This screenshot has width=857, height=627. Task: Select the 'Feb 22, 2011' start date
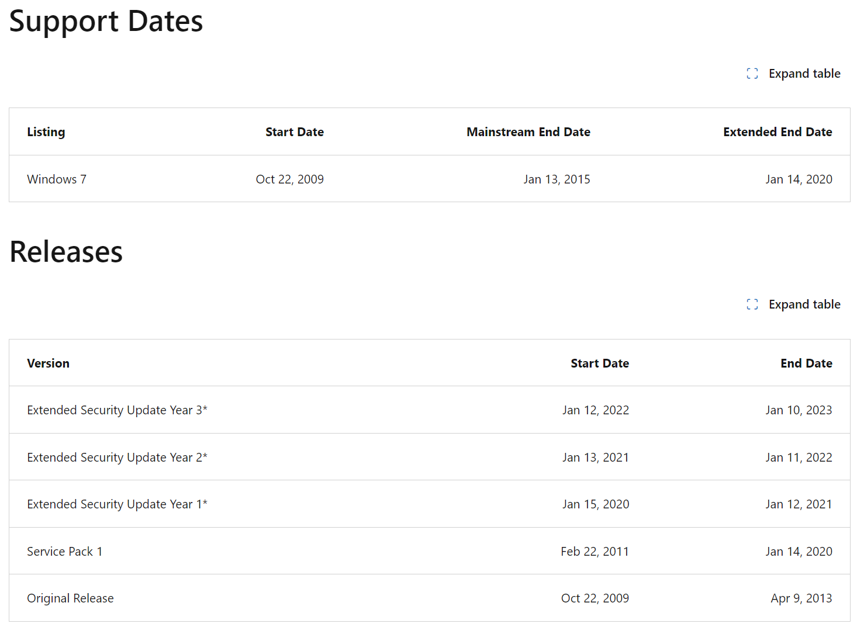pos(595,552)
